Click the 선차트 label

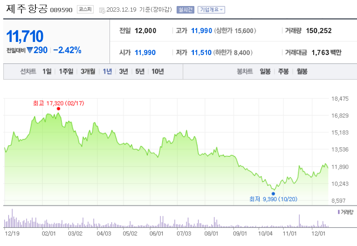28,71
